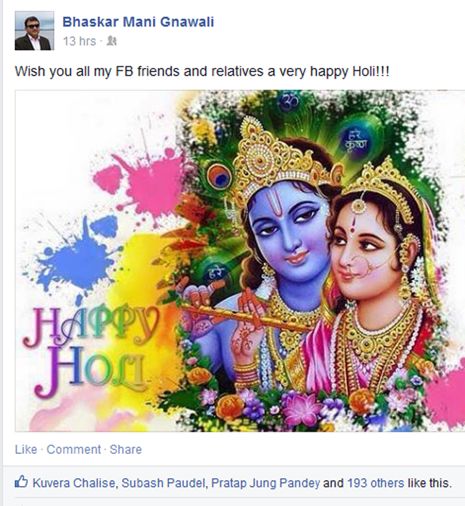Click the post text wishing happy Holi
Viewport: 465px width, 506px height.
[x=202, y=71]
